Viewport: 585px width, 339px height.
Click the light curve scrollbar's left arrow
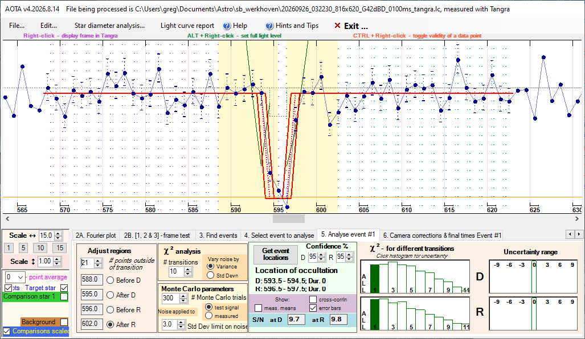pyautogui.click(x=7, y=219)
